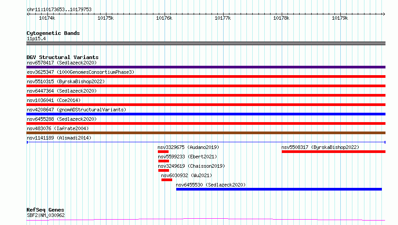Open the SBF2|NM_030962 gene label
The width and height of the screenshot is (398, 225).
coord(46,215)
